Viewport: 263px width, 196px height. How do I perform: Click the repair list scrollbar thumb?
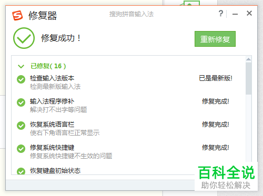point(248,78)
